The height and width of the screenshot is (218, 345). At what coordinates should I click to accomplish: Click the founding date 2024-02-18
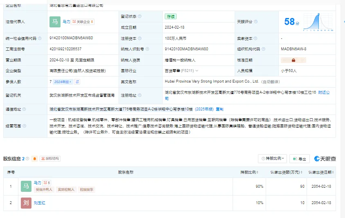(175, 27)
